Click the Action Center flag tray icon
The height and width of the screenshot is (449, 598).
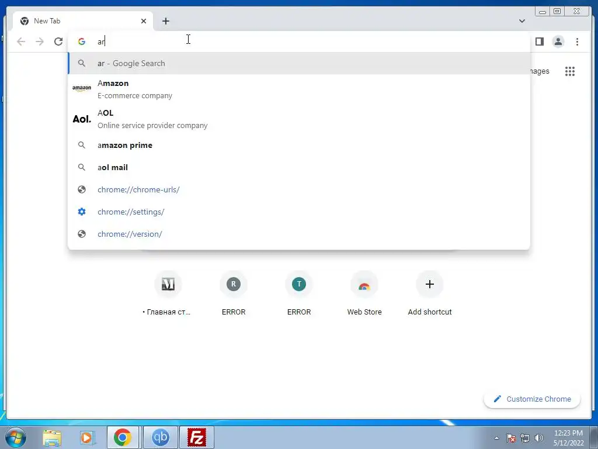coord(511,438)
